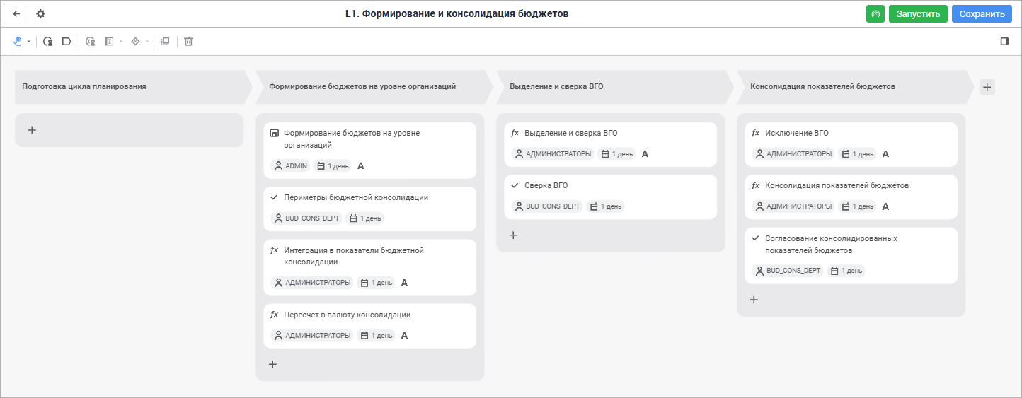The height and width of the screenshot is (398, 1022).
Task: Click the 'Сохранить' button
Action: pyautogui.click(x=982, y=13)
